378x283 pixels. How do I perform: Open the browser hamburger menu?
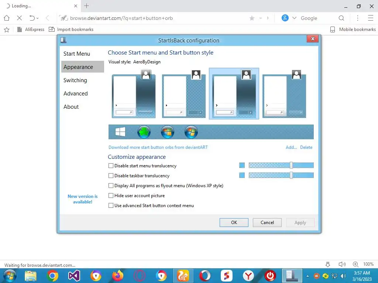tap(371, 18)
